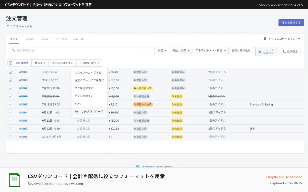This screenshot has height=192, width=308.
Task: Click the star icon in ビューを編集する
Action: pos(260,52)
